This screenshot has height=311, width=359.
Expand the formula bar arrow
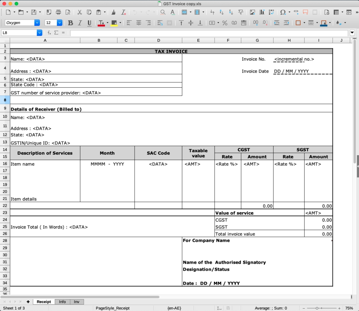pyautogui.click(x=352, y=33)
